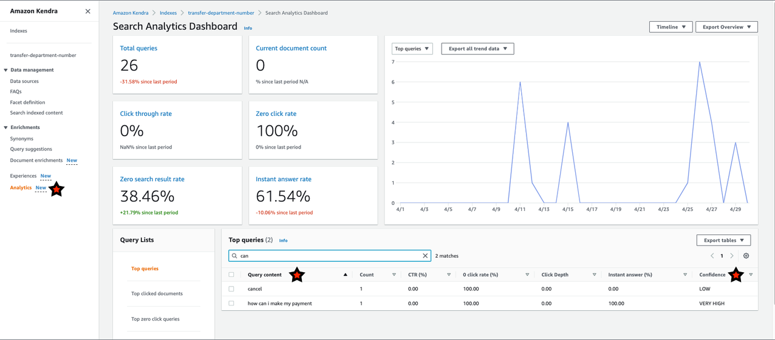775x340 pixels.
Task: Click Current document count title
Action: [x=291, y=48]
